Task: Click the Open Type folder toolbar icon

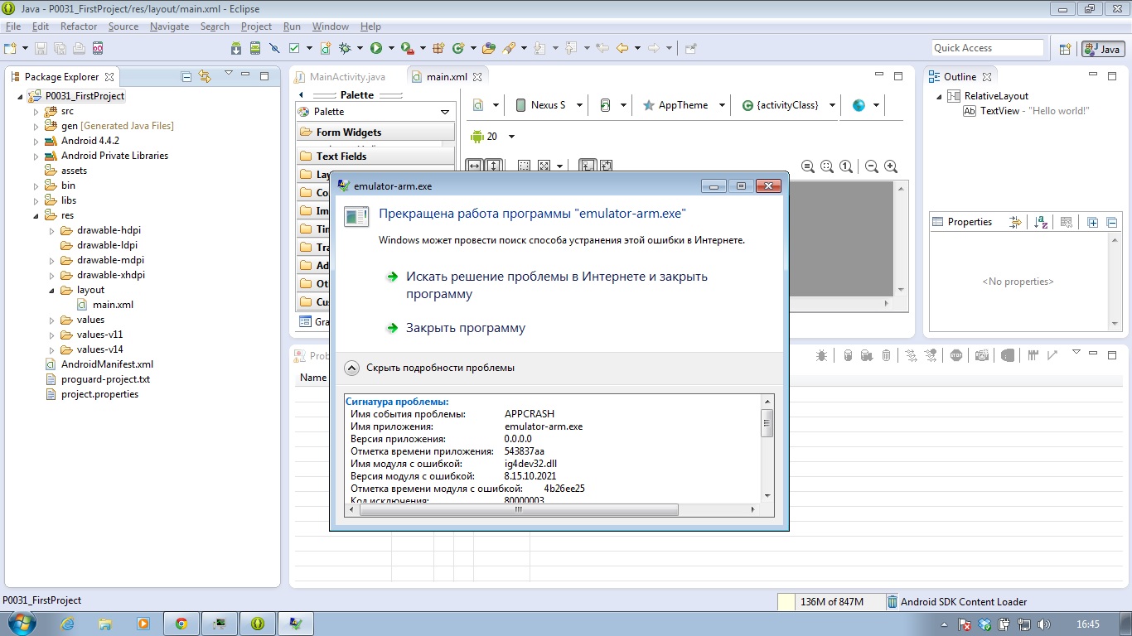Action: point(489,48)
